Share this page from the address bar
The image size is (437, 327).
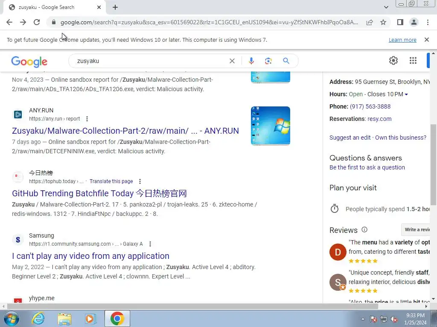pyautogui.click(x=370, y=22)
